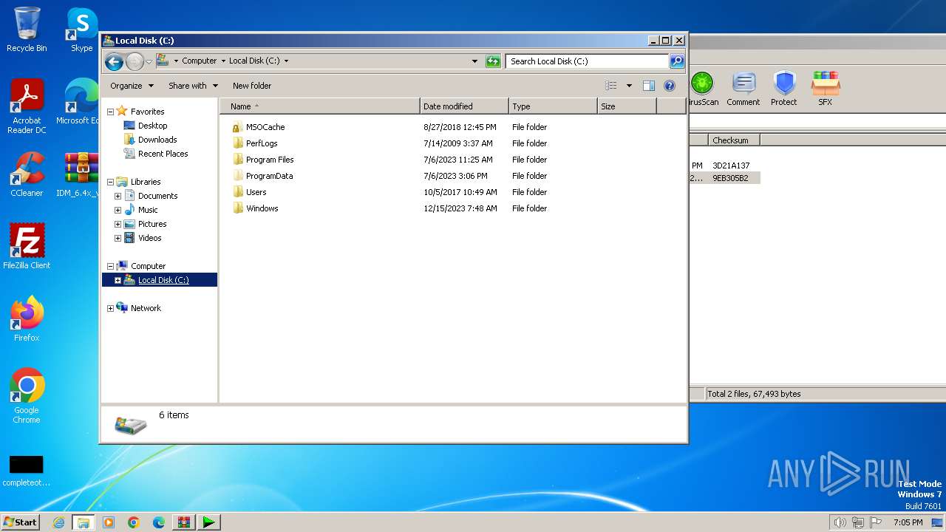This screenshot has width=946, height=532.
Task: Expand the Pictures library node
Action: click(118, 224)
